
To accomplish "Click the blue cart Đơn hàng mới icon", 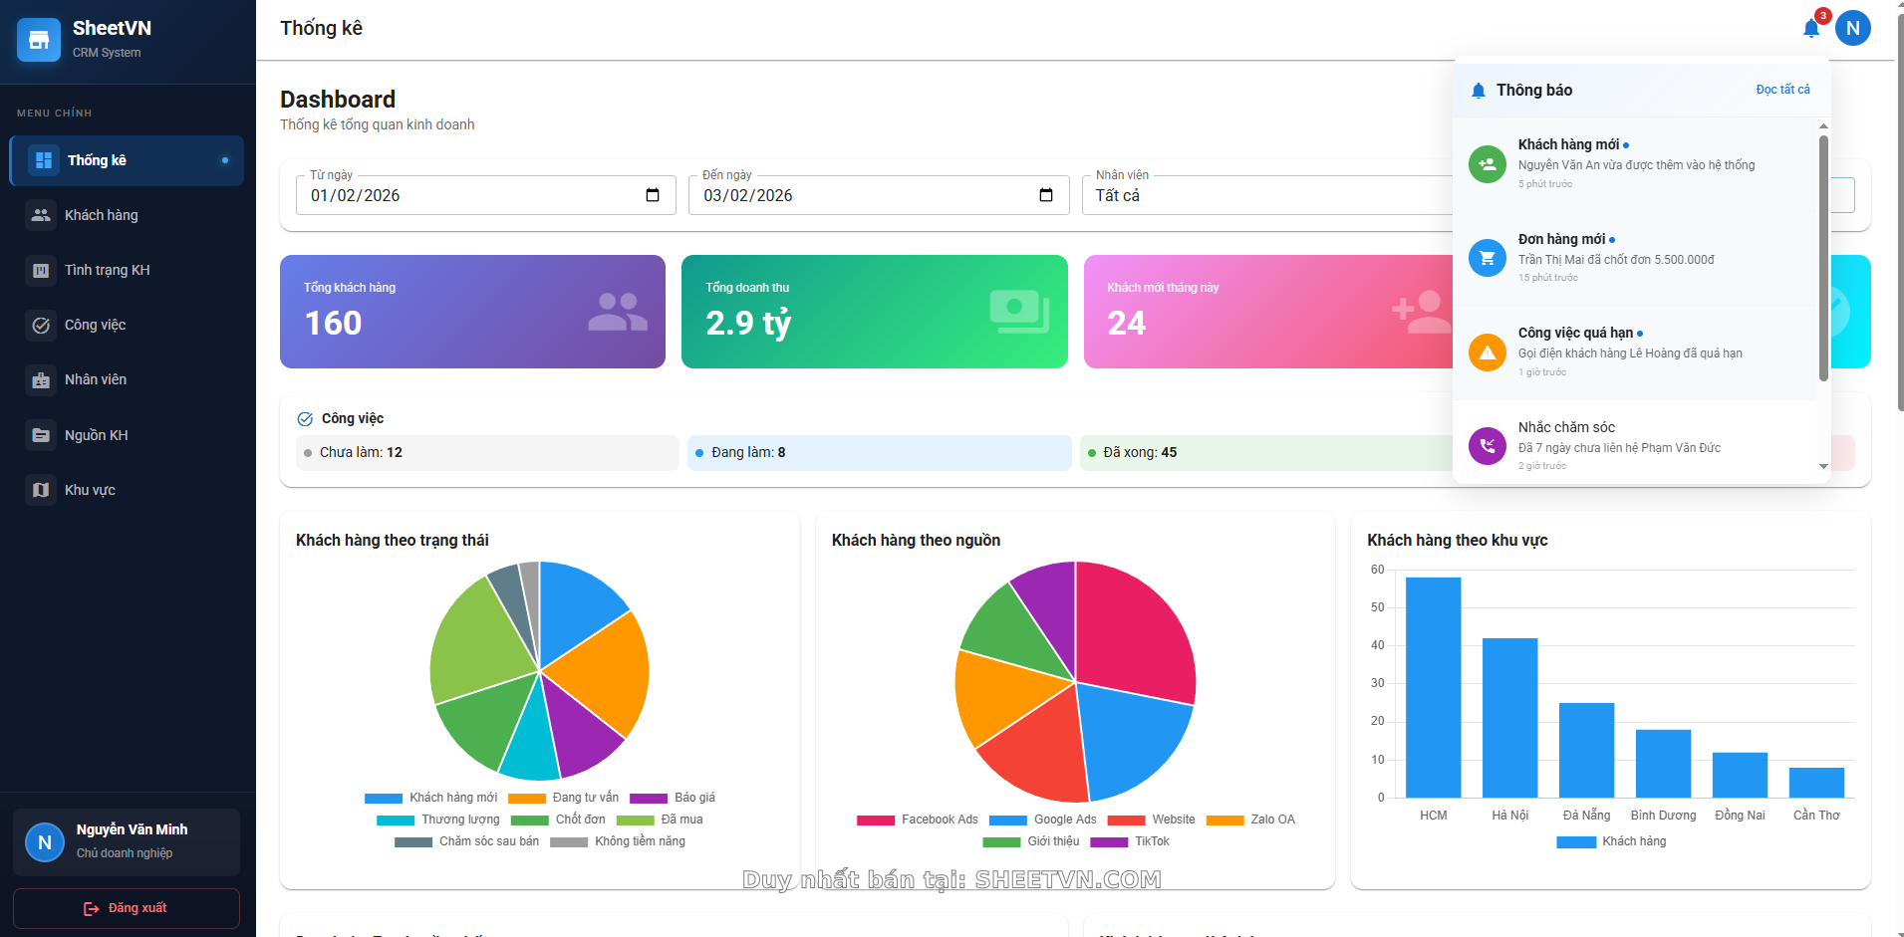I will (x=1487, y=259).
